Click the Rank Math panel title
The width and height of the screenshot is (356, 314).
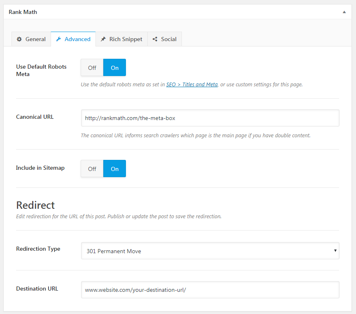(x=23, y=12)
